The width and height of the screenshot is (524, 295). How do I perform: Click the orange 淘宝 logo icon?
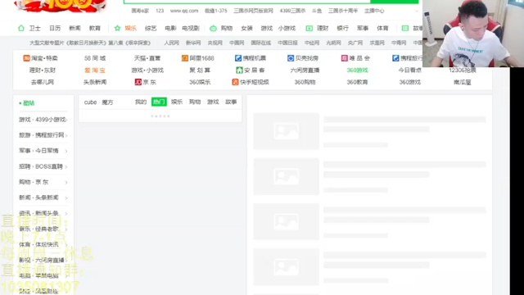(26, 58)
